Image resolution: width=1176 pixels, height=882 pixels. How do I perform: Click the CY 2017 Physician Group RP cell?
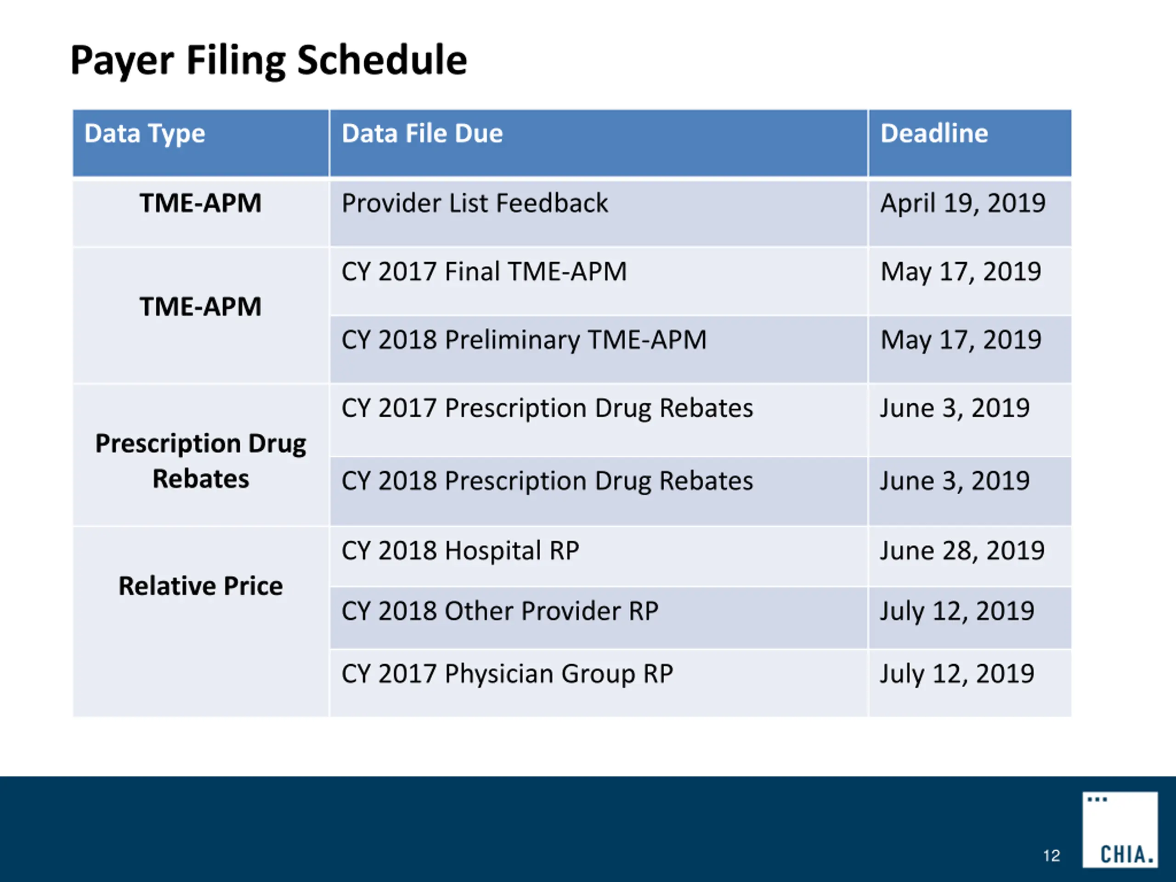click(x=507, y=674)
